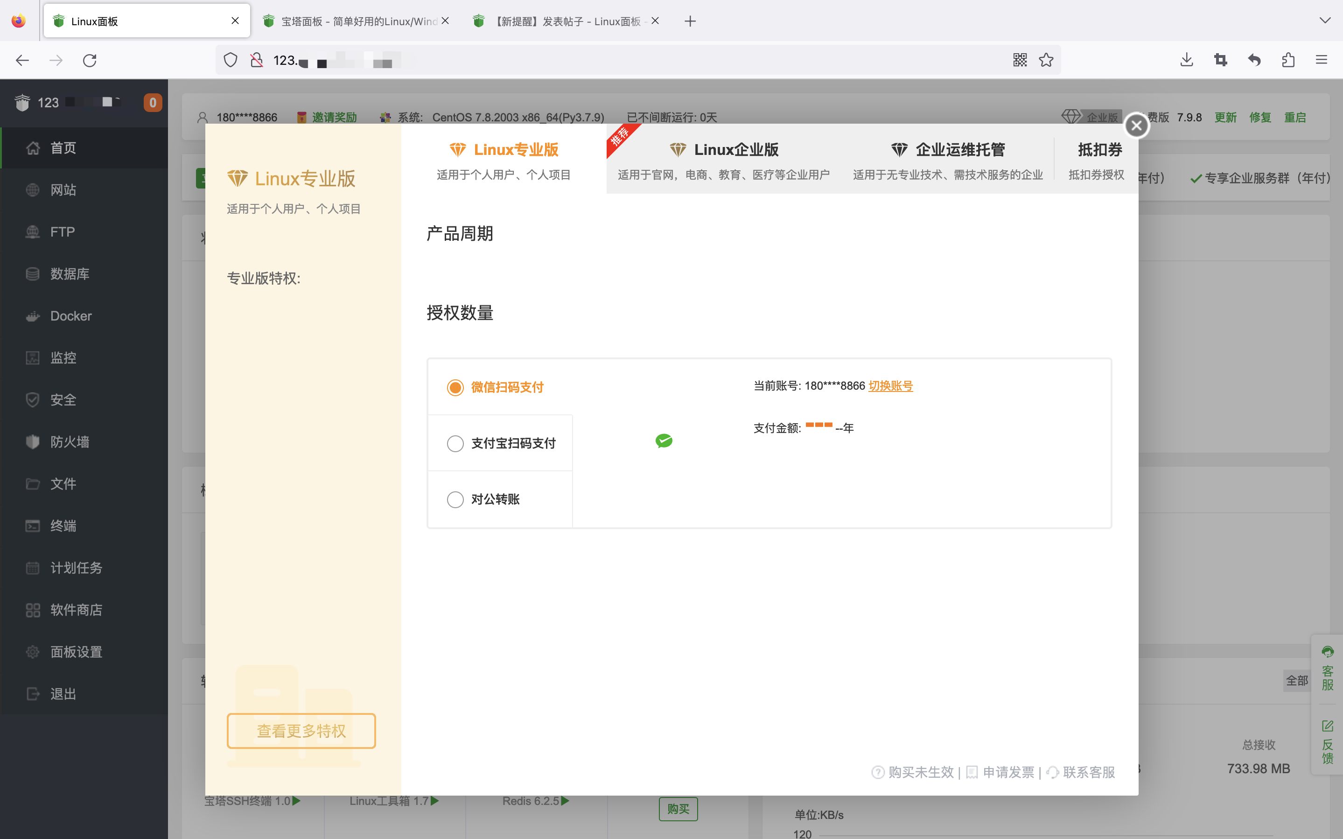Open 网站 in the sidebar

84,190
